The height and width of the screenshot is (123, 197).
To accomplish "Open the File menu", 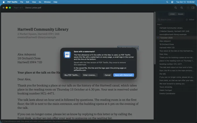I will (22, 2).
